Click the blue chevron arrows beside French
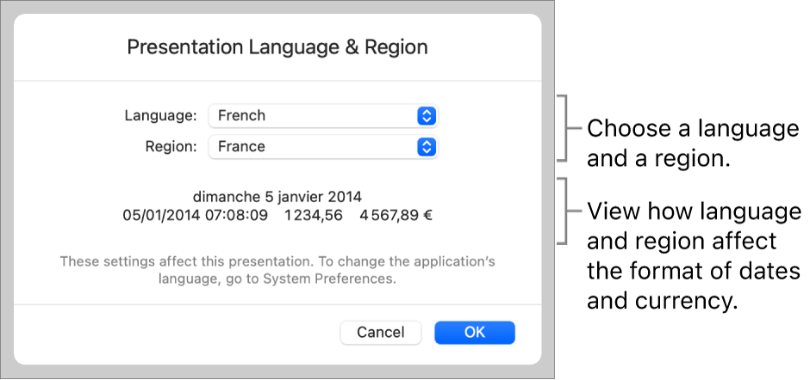This screenshot has height=380, width=810. pos(427,116)
